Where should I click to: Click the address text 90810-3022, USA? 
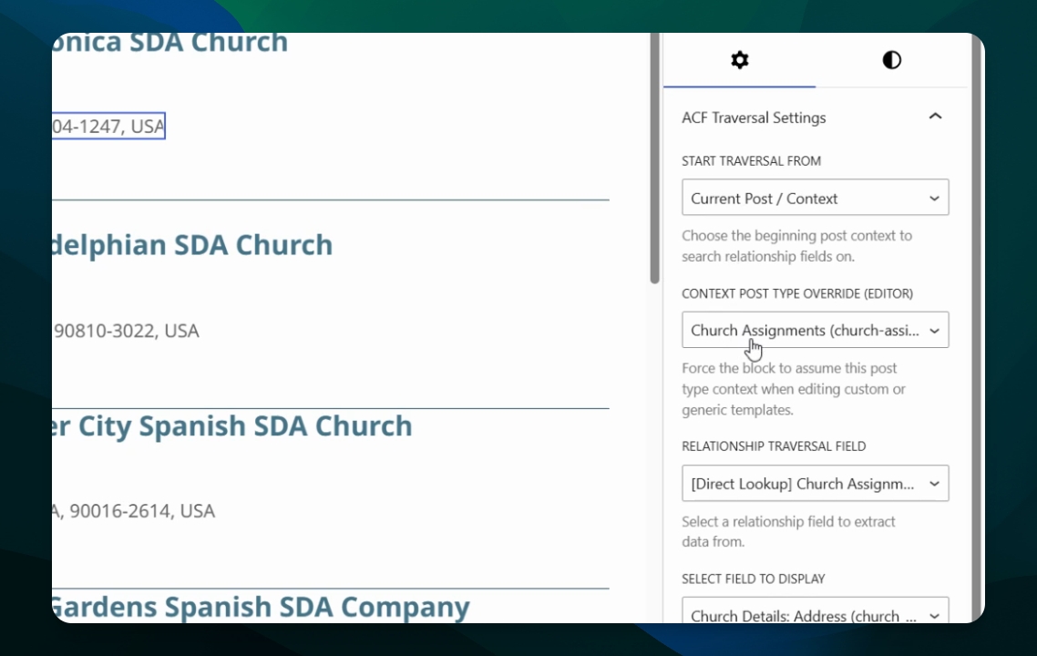coord(126,331)
